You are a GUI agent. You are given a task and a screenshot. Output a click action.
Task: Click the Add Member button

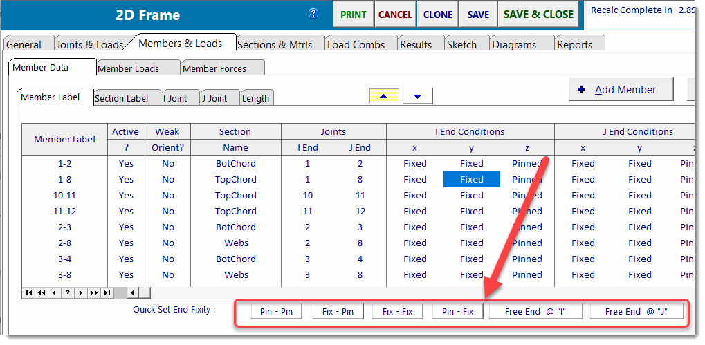point(621,89)
